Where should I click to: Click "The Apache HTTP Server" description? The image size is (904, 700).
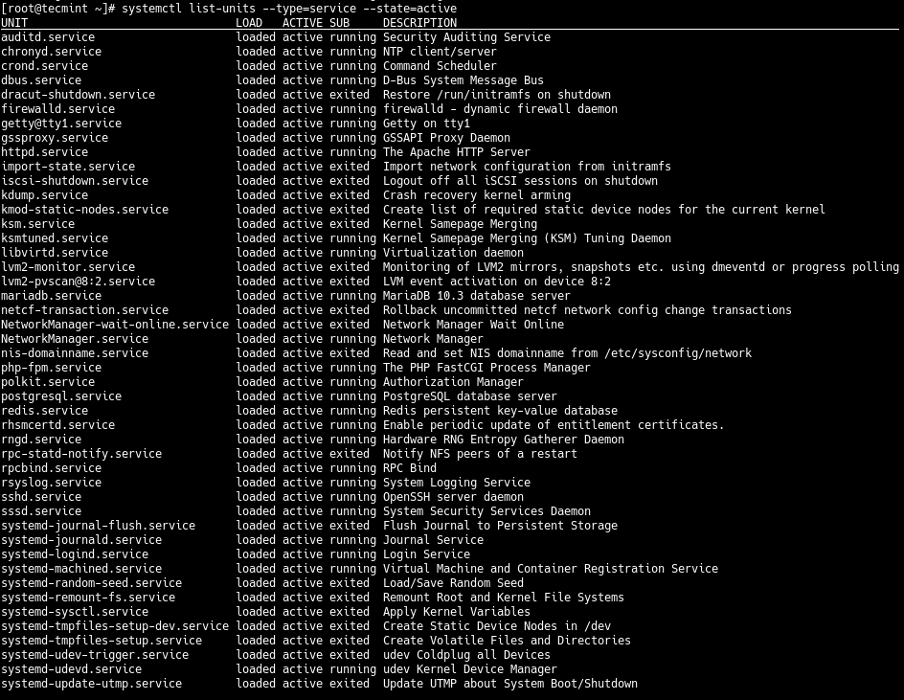pyautogui.click(x=456, y=152)
